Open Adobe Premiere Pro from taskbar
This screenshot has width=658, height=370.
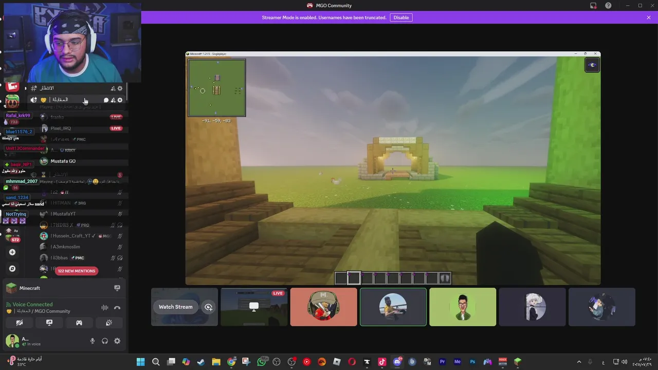(x=442, y=362)
